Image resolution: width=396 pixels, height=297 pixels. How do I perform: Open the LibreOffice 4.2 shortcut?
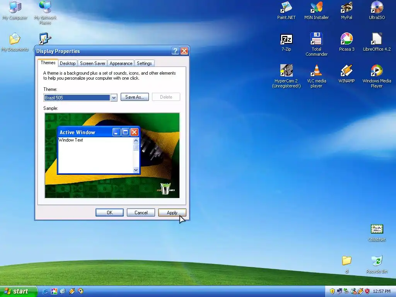coord(377,42)
